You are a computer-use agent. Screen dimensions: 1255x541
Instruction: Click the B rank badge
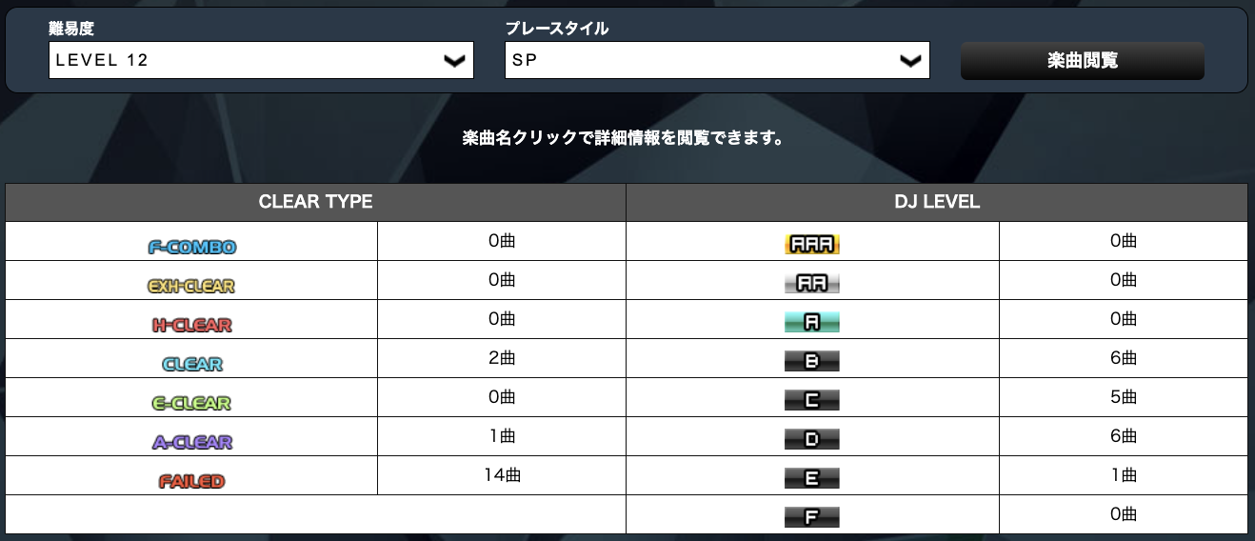tap(812, 362)
